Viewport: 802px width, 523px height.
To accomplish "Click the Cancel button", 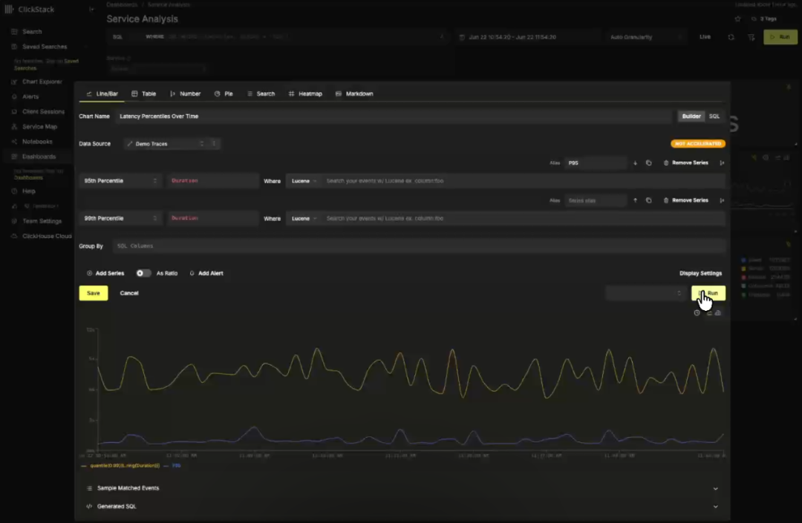I will [129, 293].
